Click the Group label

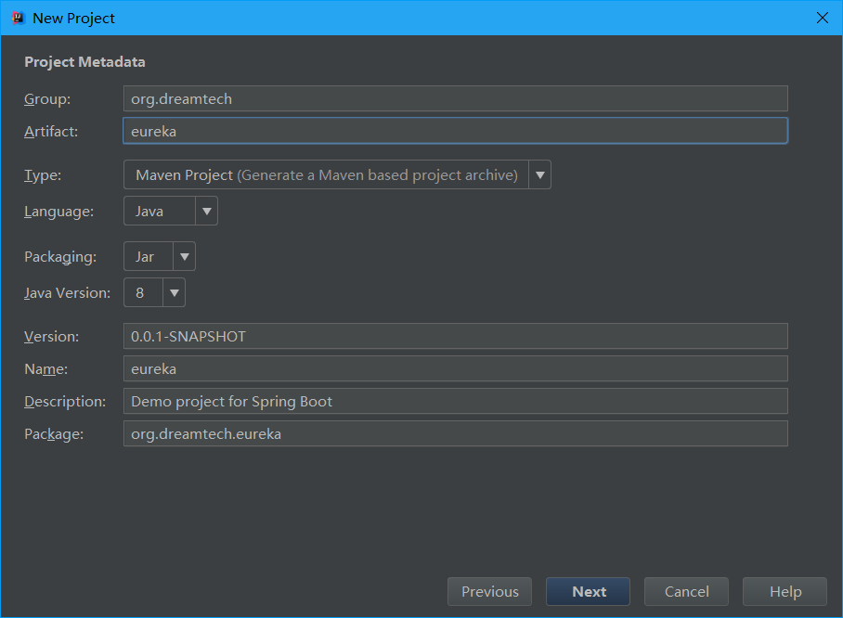click(47, 99)
